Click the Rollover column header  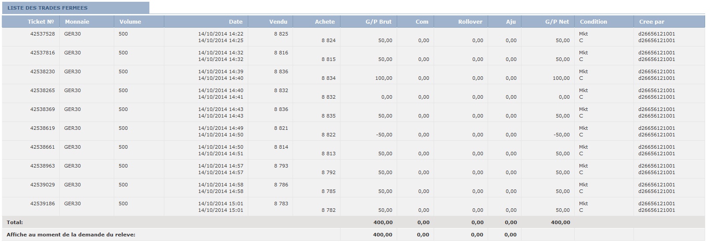click(470, 21)
